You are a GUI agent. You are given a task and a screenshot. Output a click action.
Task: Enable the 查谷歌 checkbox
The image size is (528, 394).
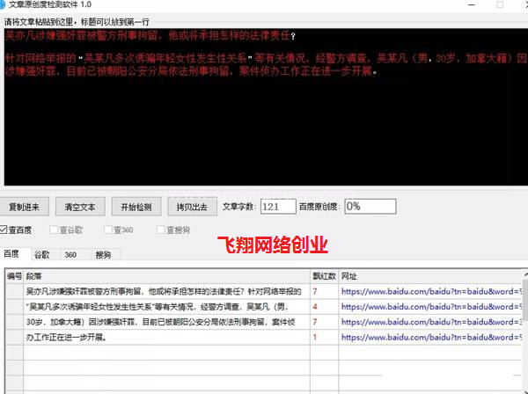[55, 230]
